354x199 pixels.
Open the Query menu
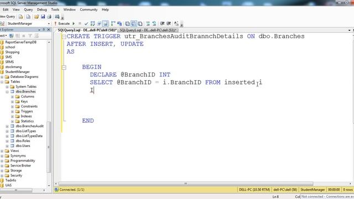click(x=28, y=9)
